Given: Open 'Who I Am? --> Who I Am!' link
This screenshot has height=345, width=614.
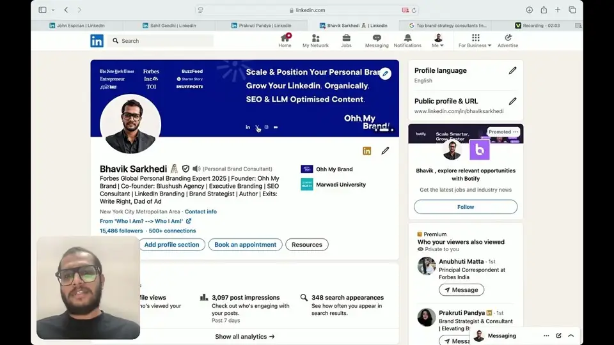Looking at the screenshot, I should 145,221.
